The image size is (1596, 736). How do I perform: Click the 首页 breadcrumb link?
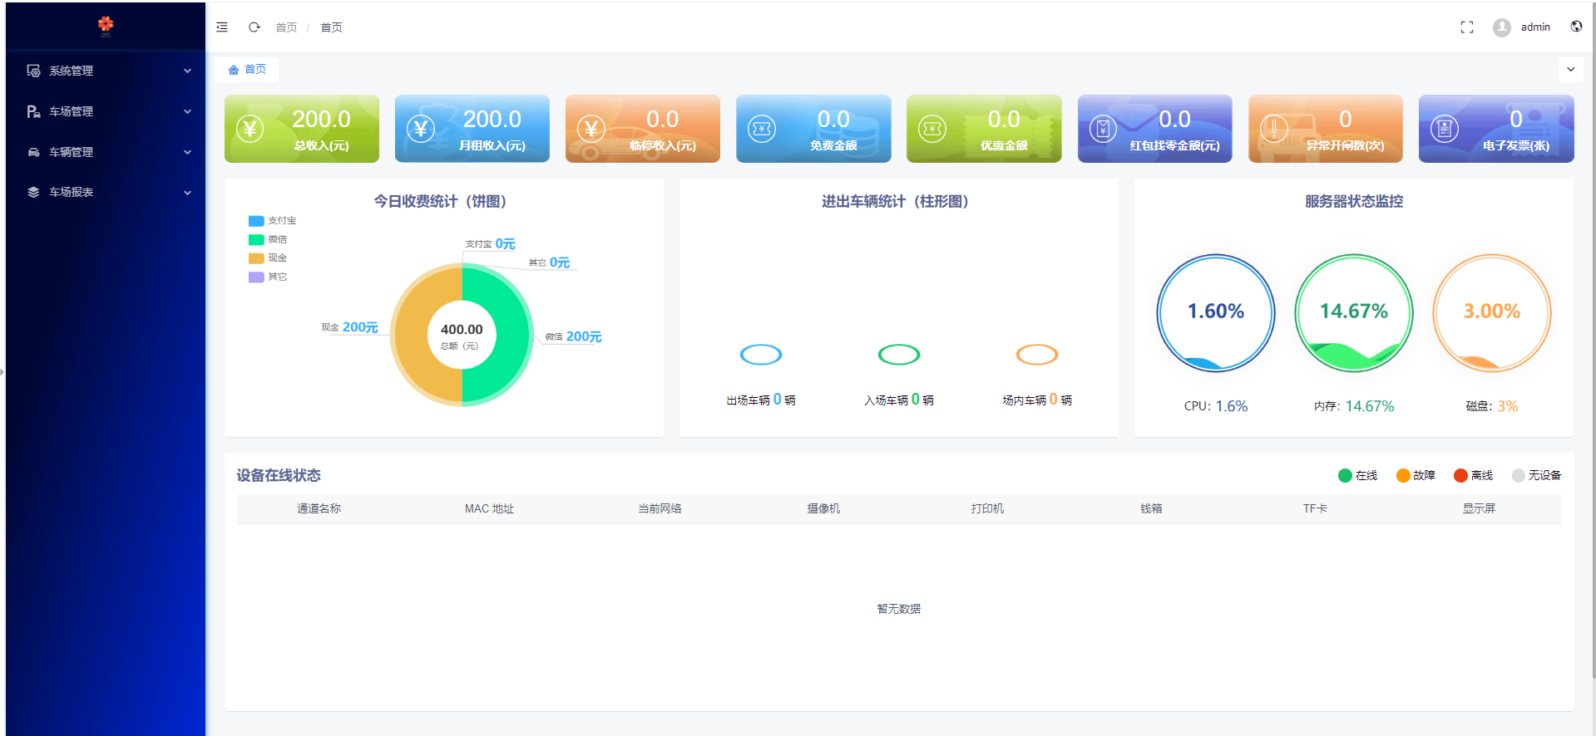286,27
